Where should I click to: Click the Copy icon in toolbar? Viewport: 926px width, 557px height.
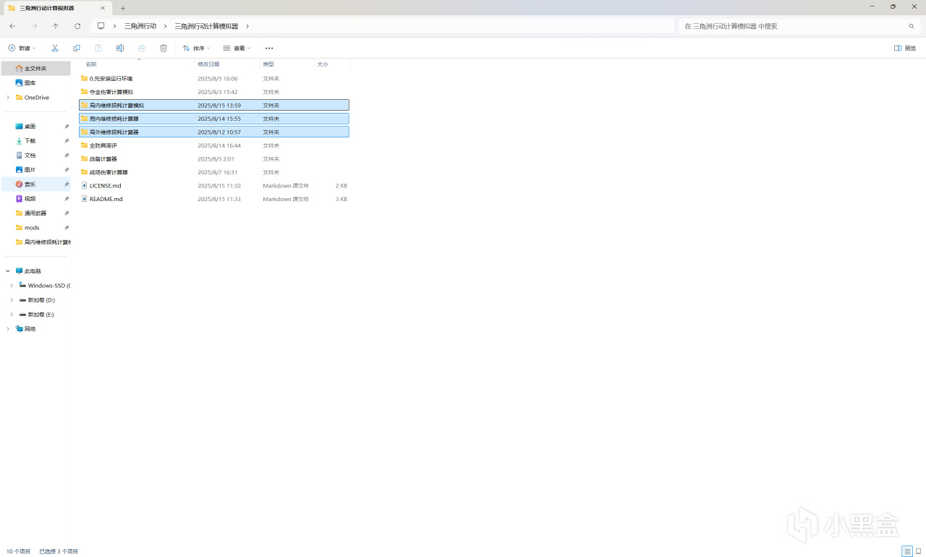point(77,48)
